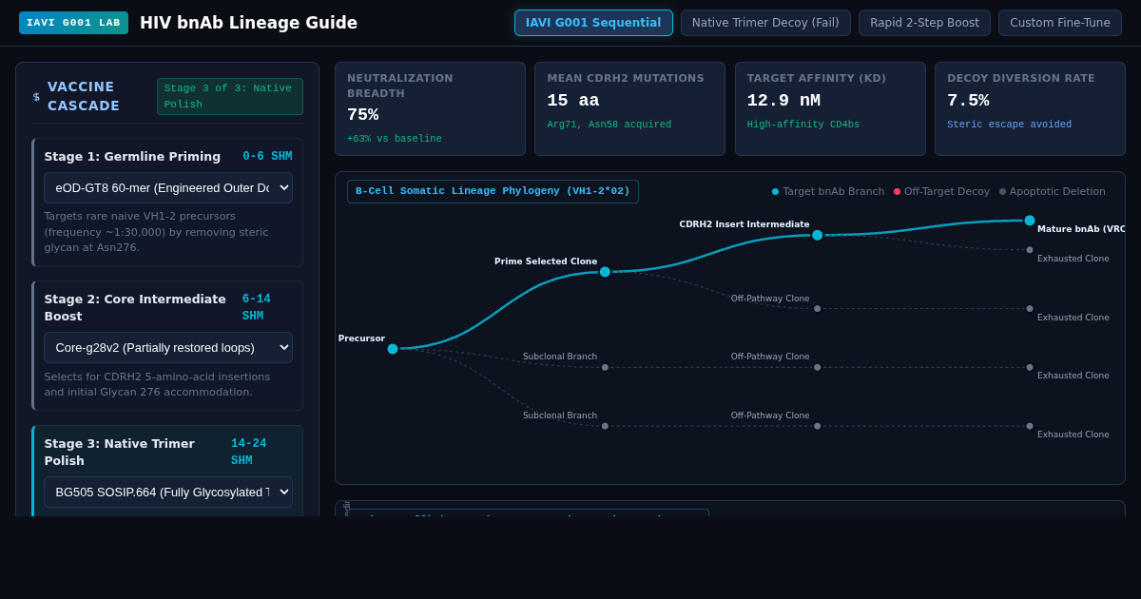Screen dimensions: 1141x599
Task: Select the Stage 3: Native Trimer Polish card title
Action: click(119, 452)
